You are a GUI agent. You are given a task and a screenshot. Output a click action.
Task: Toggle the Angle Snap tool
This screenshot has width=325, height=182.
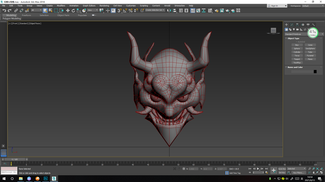[x=125, y=10]
